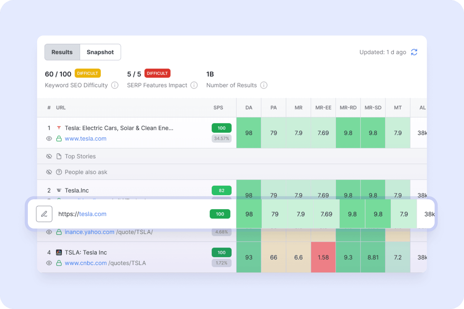Click question icon beside People also ask
This screenshot has width=464, height=309.
pyautogui.click(x=59, y=172)
